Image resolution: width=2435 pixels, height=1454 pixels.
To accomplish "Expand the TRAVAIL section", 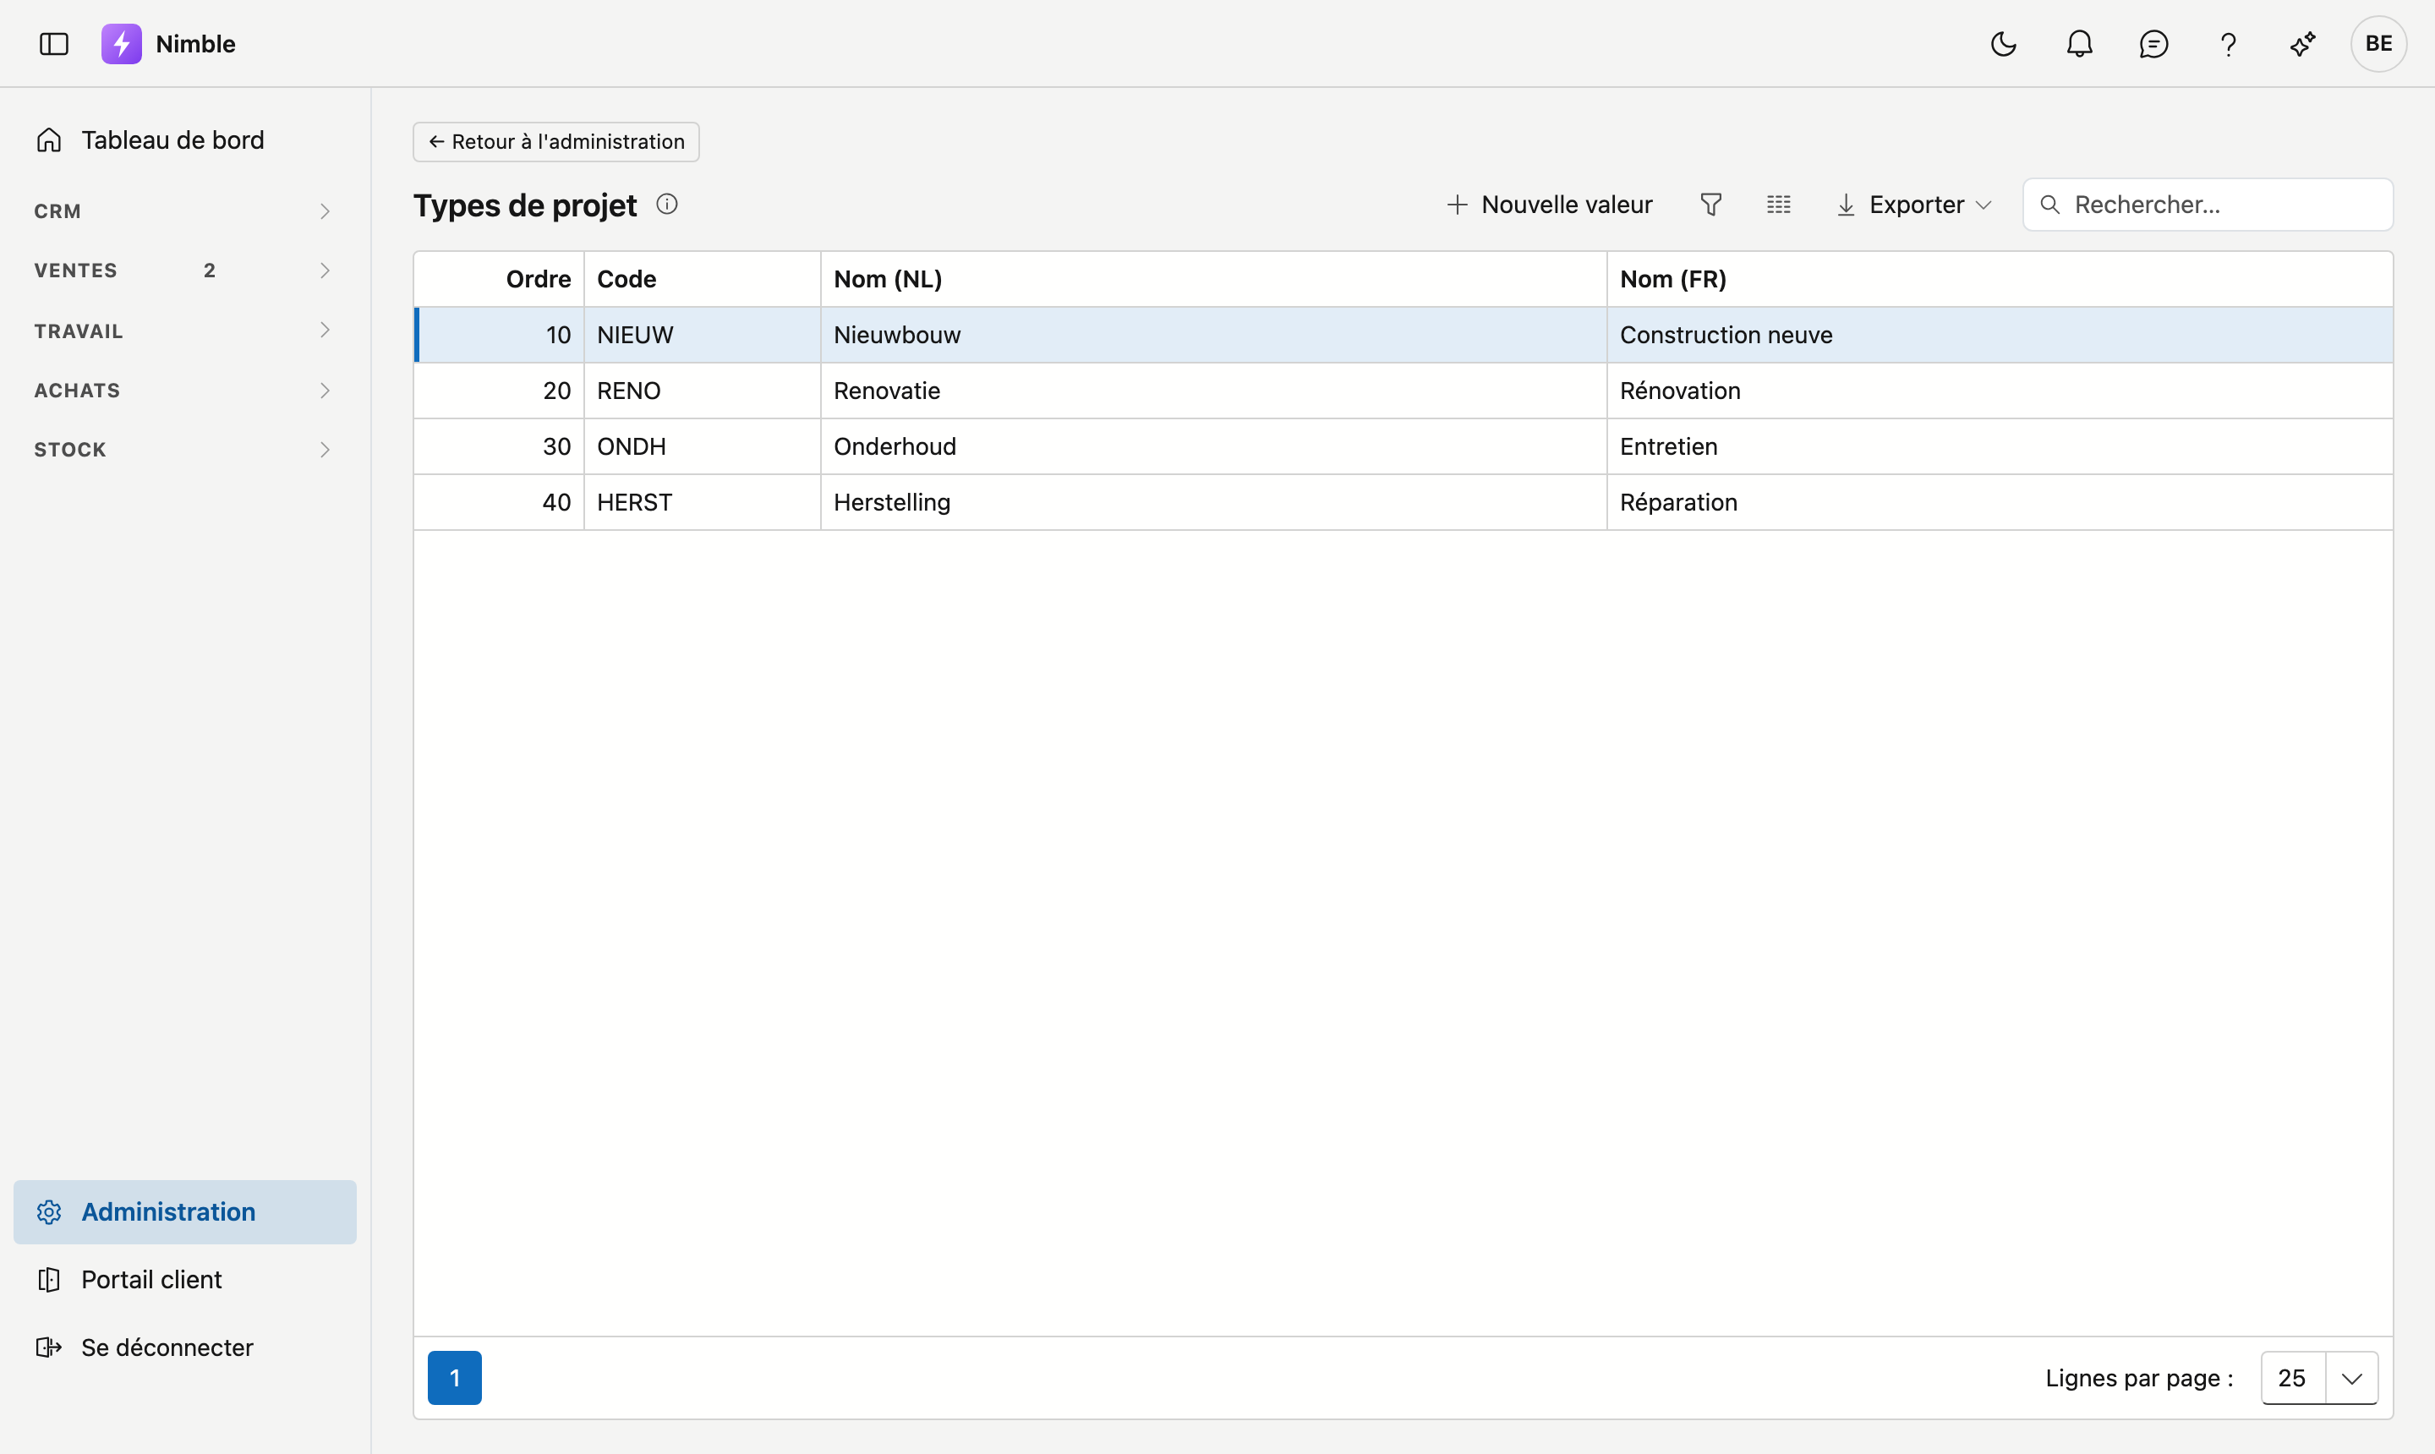I will tap(185, 331).
